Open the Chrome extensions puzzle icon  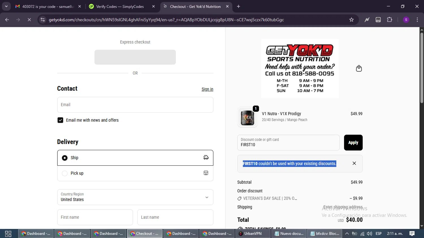(390, 20)
